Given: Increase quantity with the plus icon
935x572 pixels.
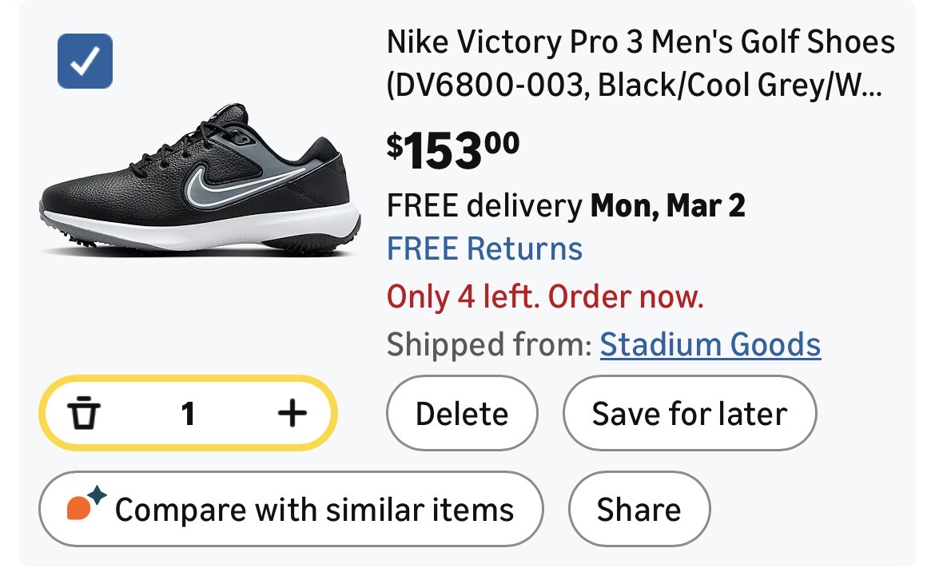Looking at the screenshot, I should (x=292, y=413).
